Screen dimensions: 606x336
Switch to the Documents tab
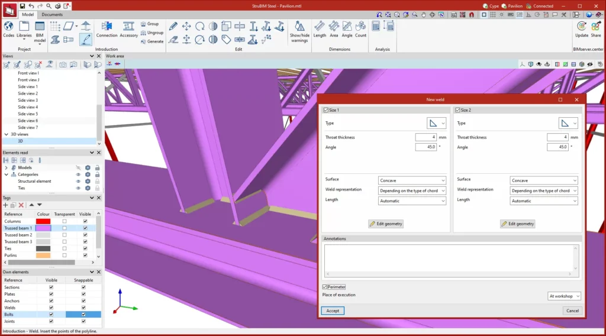[52, 14]
